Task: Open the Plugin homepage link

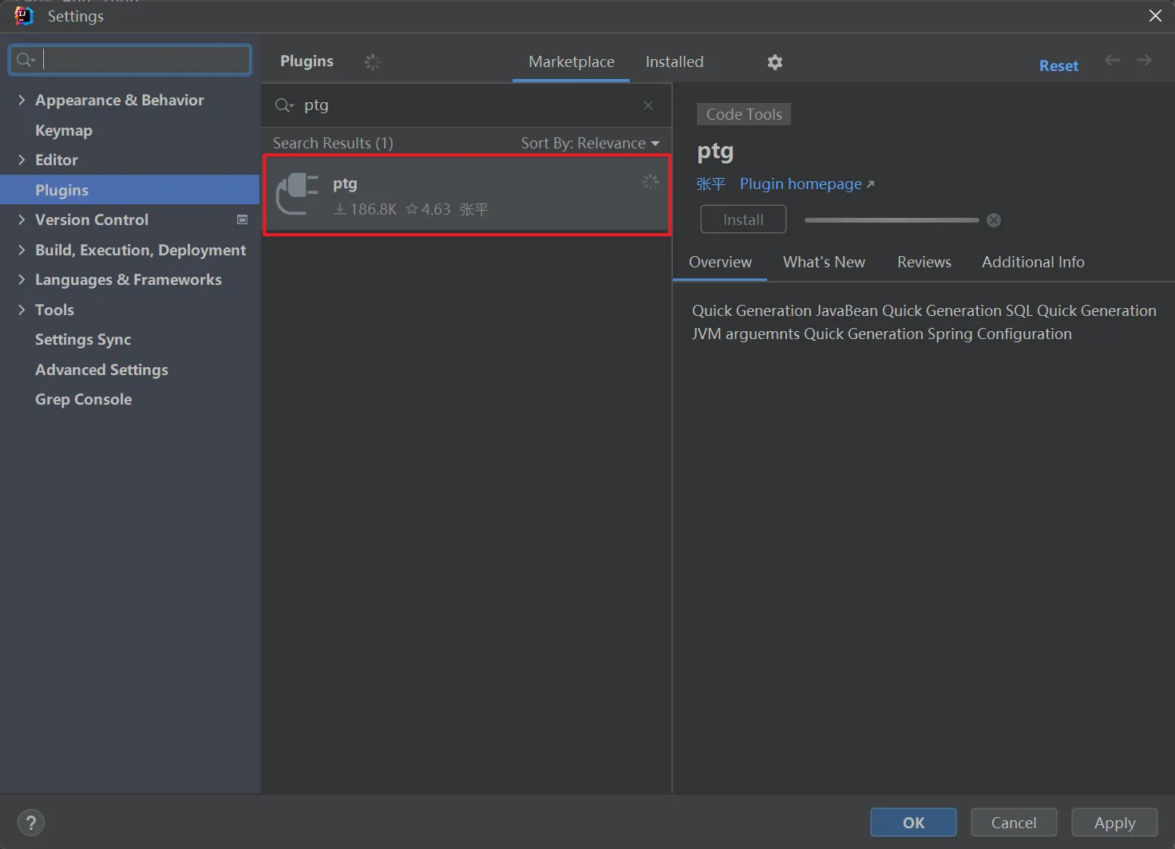Action: [807, 184]
